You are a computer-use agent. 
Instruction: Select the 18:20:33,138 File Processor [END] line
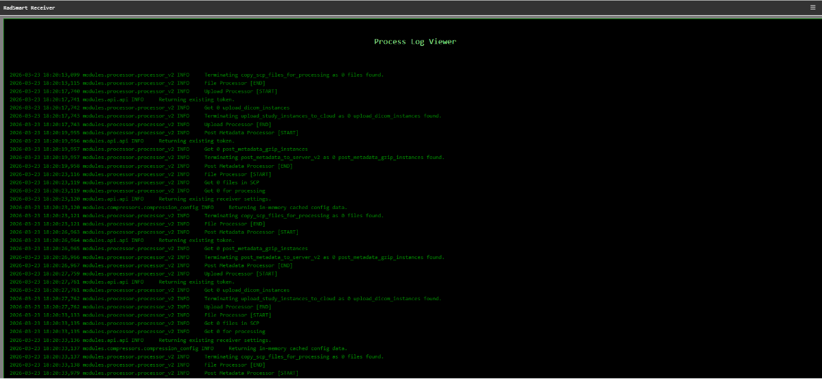(x=137, y=365)
